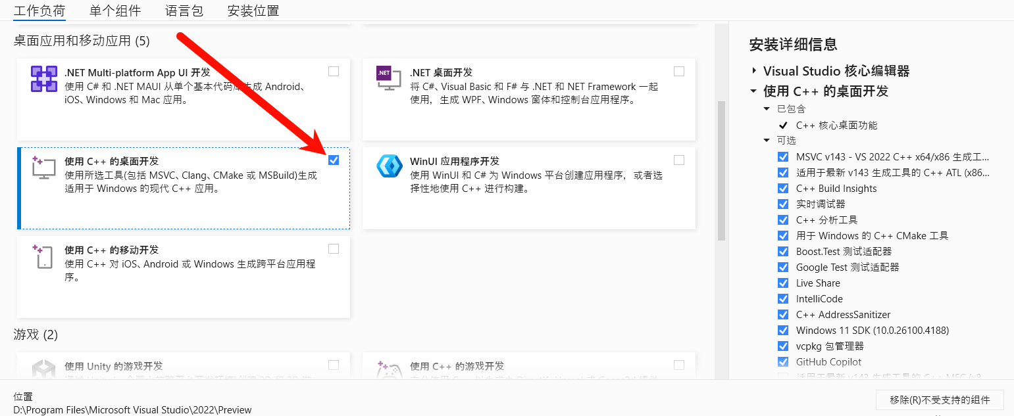Screen dimensions: 1014x416
Task: Uncheck MSVC v143 build tools option
Action: tap(783, 157)
